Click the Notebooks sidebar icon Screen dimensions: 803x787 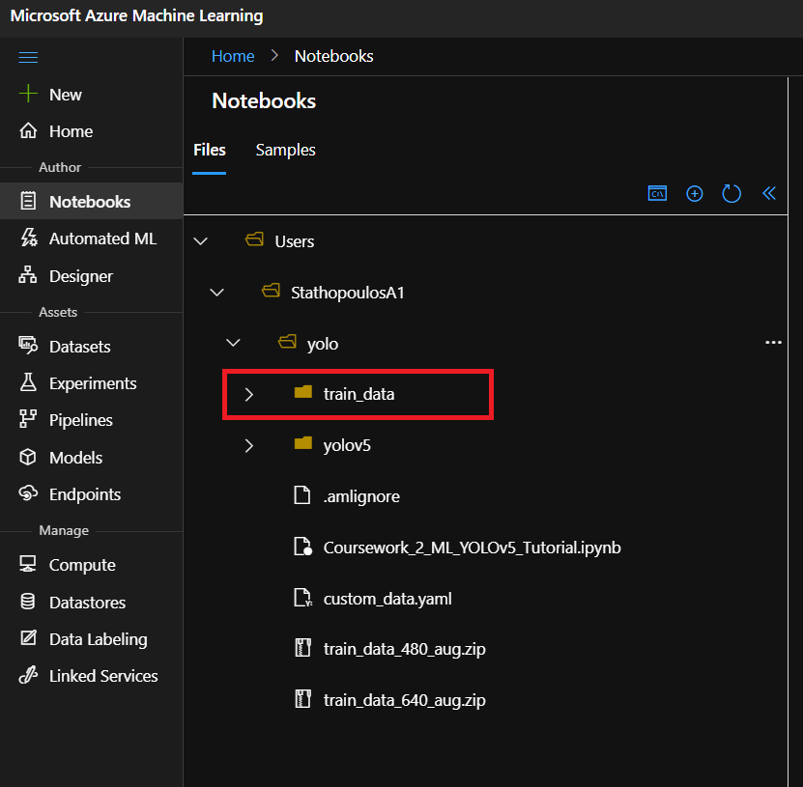(x=28, y=201)
